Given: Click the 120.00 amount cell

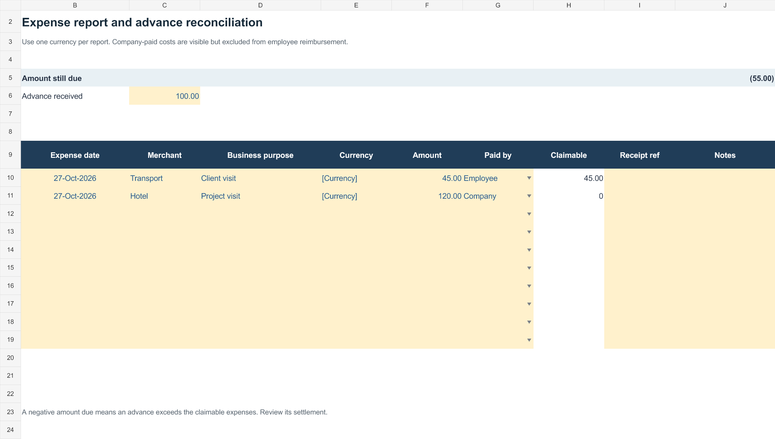Looking at the screenshot, I should (x=427, y=196).
